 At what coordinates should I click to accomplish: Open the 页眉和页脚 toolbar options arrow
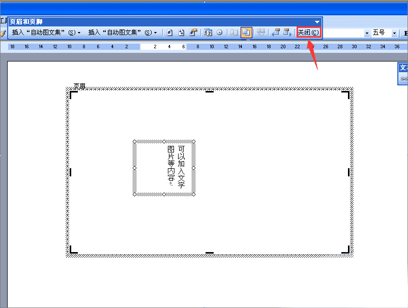[x=317, y=22]
